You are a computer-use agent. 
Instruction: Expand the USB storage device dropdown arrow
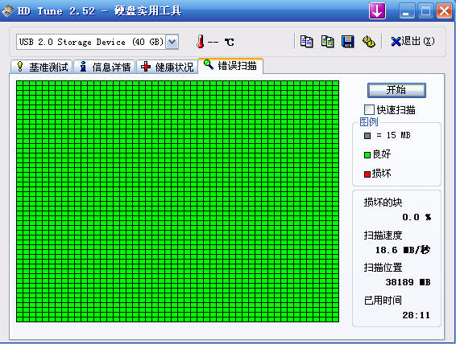point(172,42)
